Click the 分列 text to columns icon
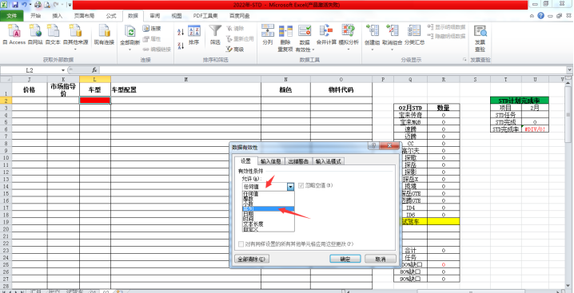The height and width of the screenshot is (293, 574). coord(268,30)
